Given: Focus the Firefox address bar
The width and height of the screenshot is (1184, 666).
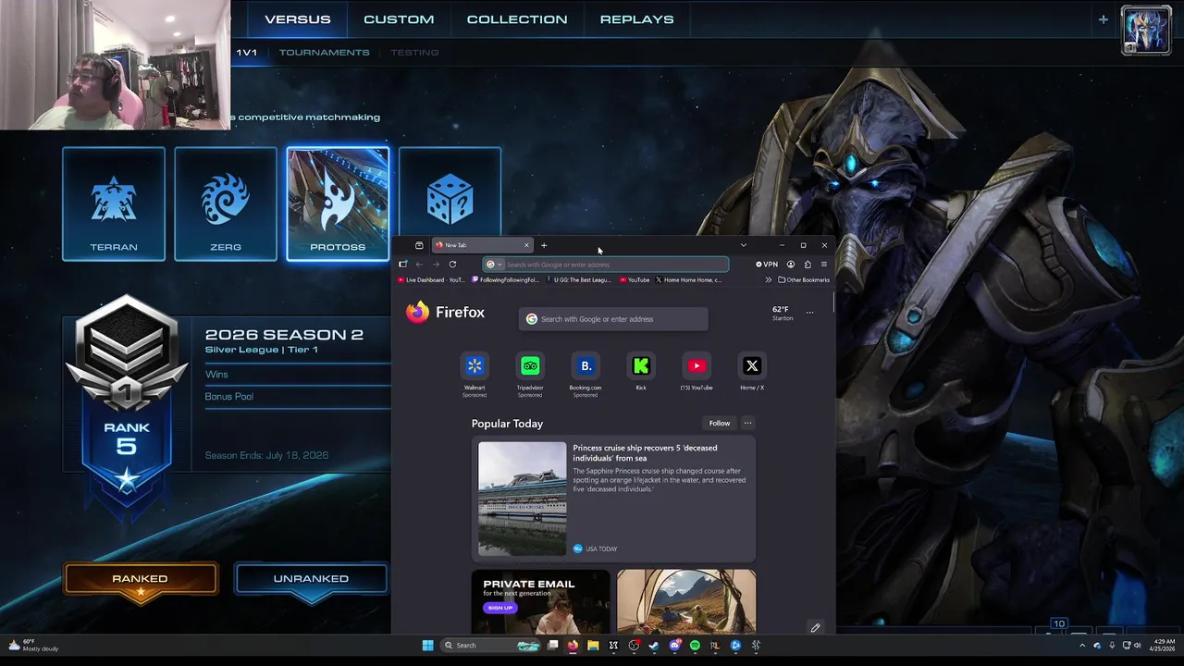Looking at the screenshot, I should 606,265.
